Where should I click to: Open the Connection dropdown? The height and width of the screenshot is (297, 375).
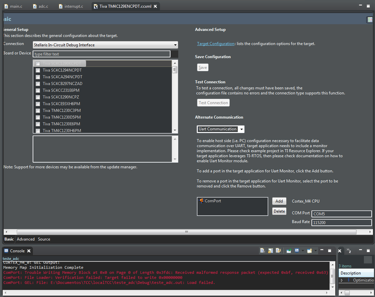pyautogui.click(x=175, y=45)
